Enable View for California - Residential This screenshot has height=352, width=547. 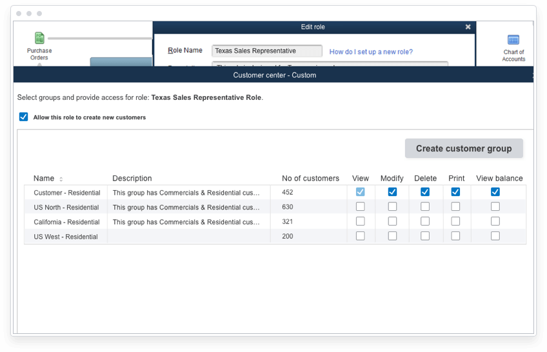click(361, 221)
